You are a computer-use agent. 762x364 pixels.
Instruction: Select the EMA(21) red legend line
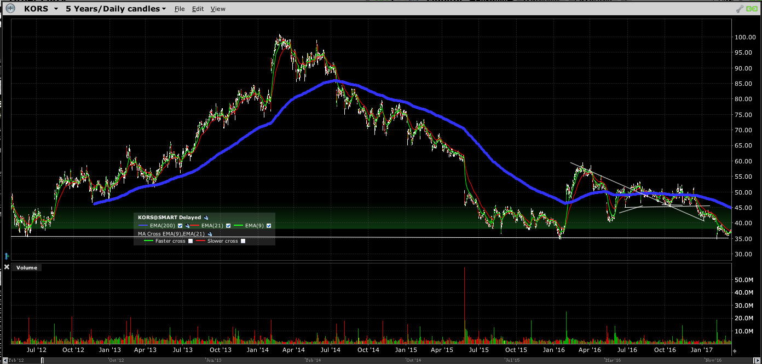pyautogui.click(x=194, y=226)
